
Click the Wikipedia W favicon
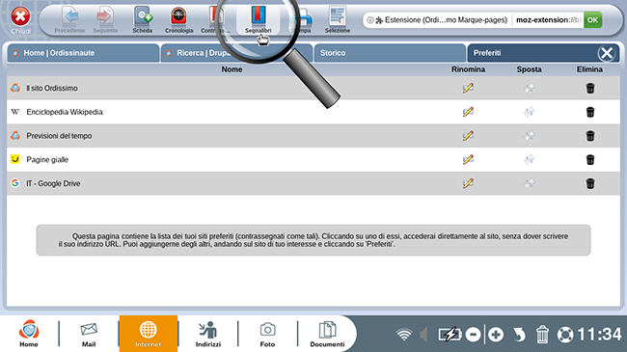(15, 112)
